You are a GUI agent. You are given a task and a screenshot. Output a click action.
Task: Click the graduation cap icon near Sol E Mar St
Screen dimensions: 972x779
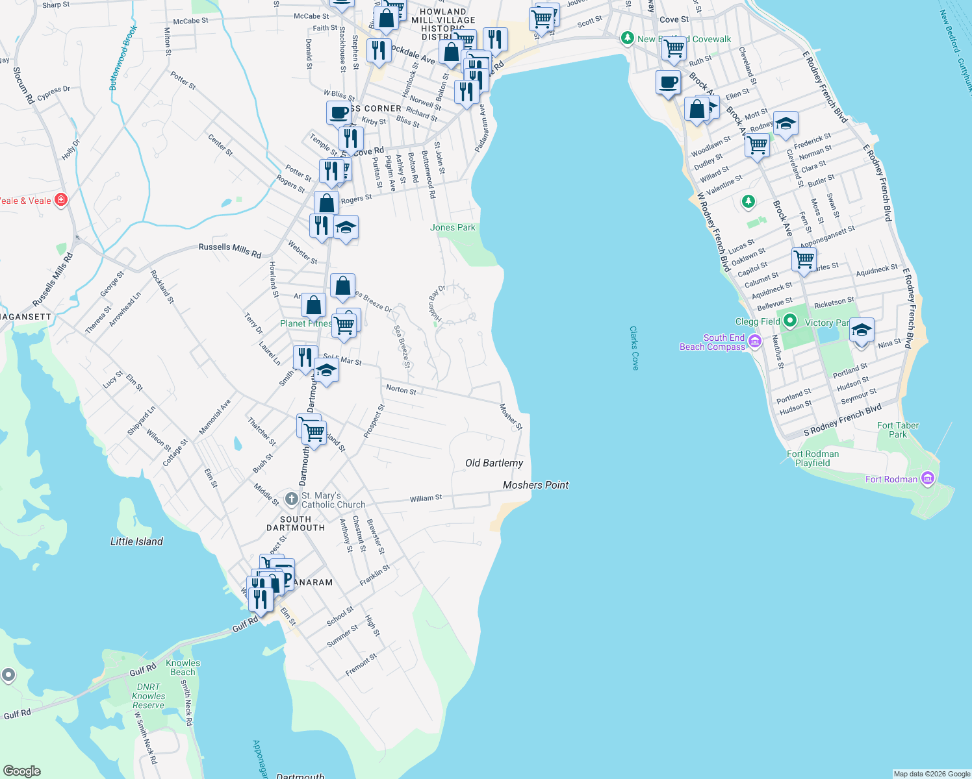click(326, 370)
